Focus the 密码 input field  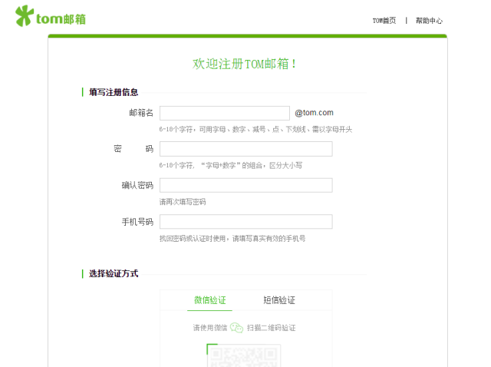pos(246,149)
